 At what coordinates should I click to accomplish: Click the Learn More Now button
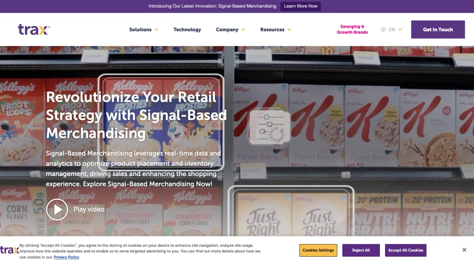pyautogui.click(x=301, y=6)
